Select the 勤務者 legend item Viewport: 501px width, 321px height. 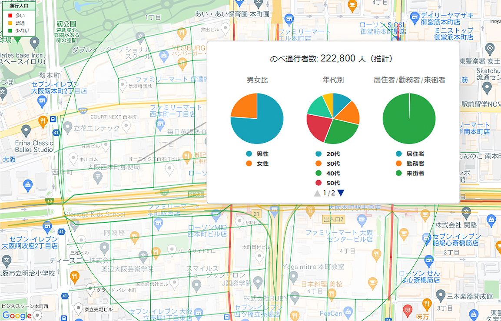pos(410,164)
